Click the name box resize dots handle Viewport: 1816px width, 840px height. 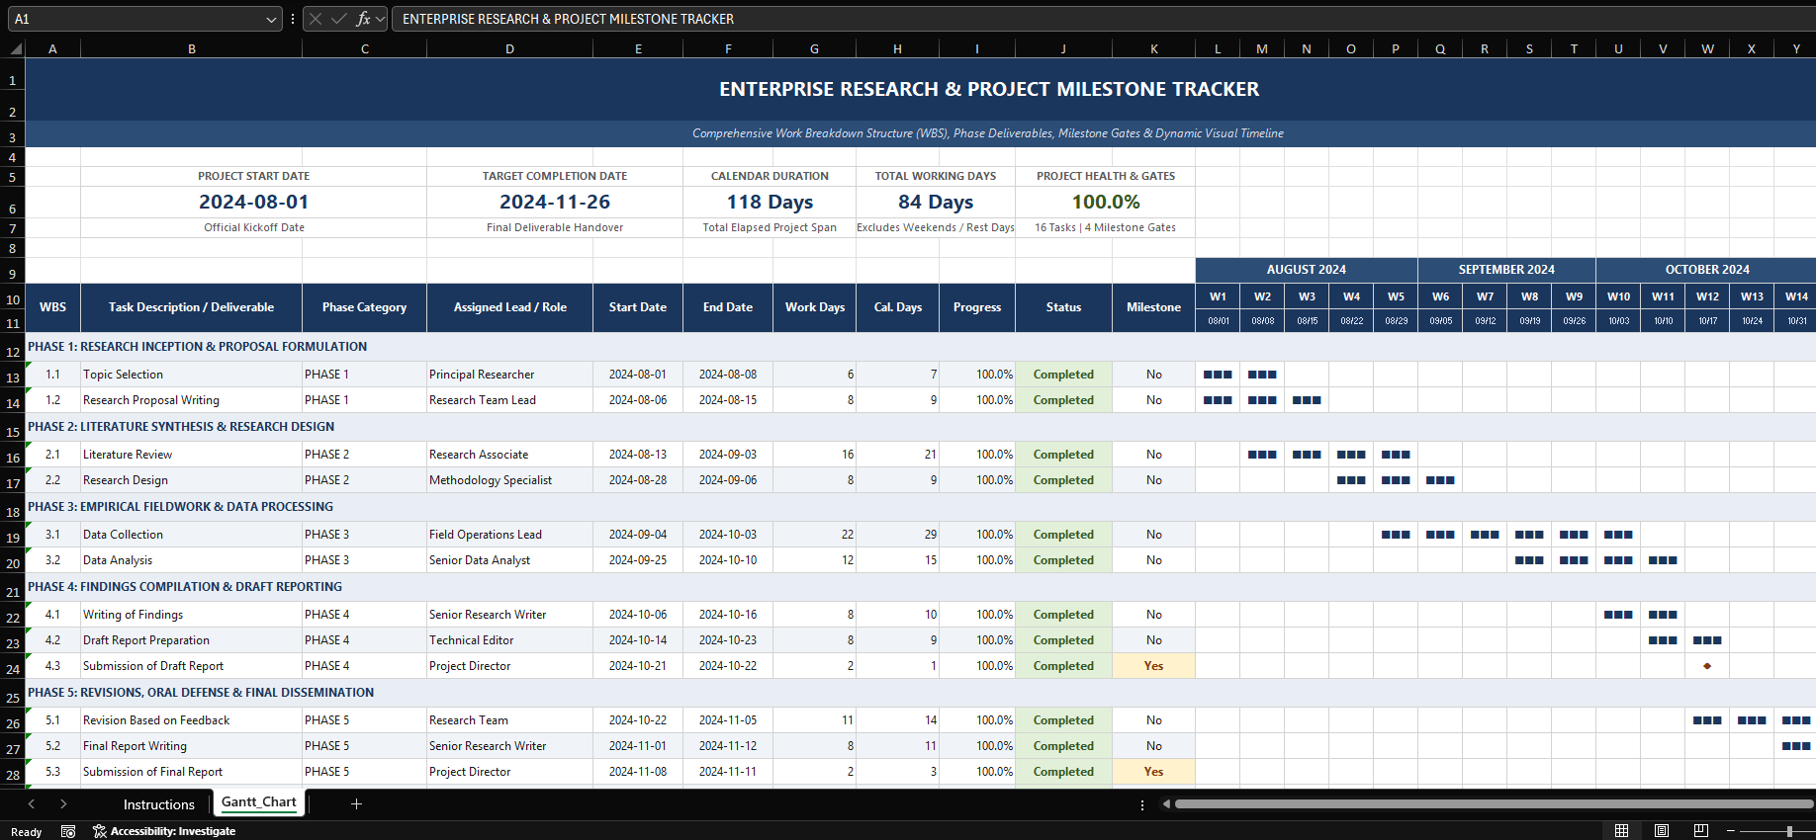pos(293,19)
